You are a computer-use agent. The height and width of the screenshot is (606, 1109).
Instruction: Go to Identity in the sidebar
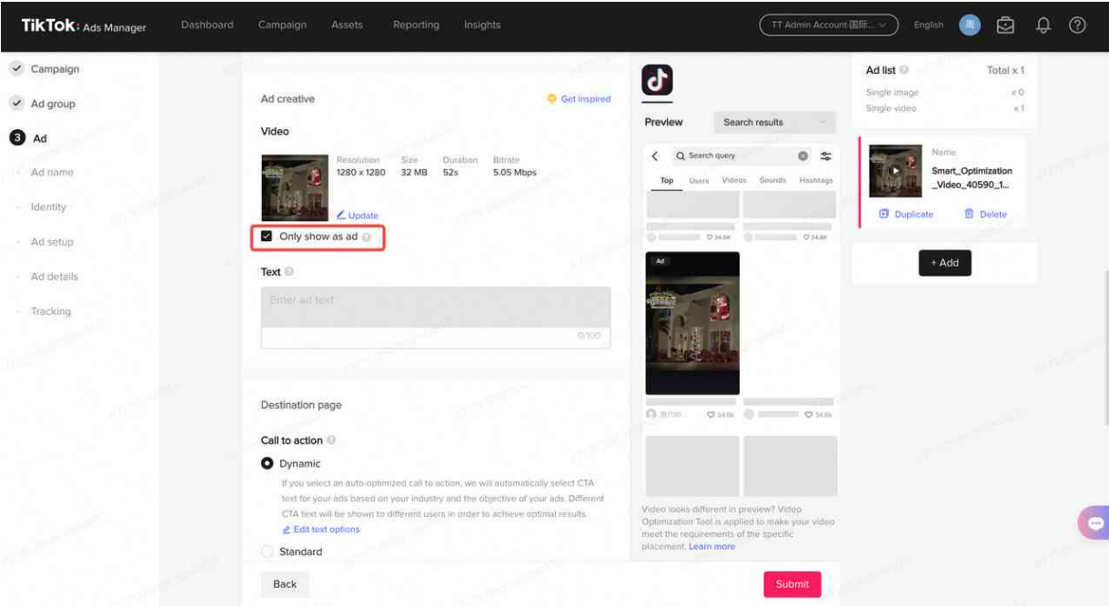click(x=48, y=207)
